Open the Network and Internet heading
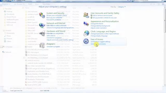The image size is (166, 93). point(56,23)
